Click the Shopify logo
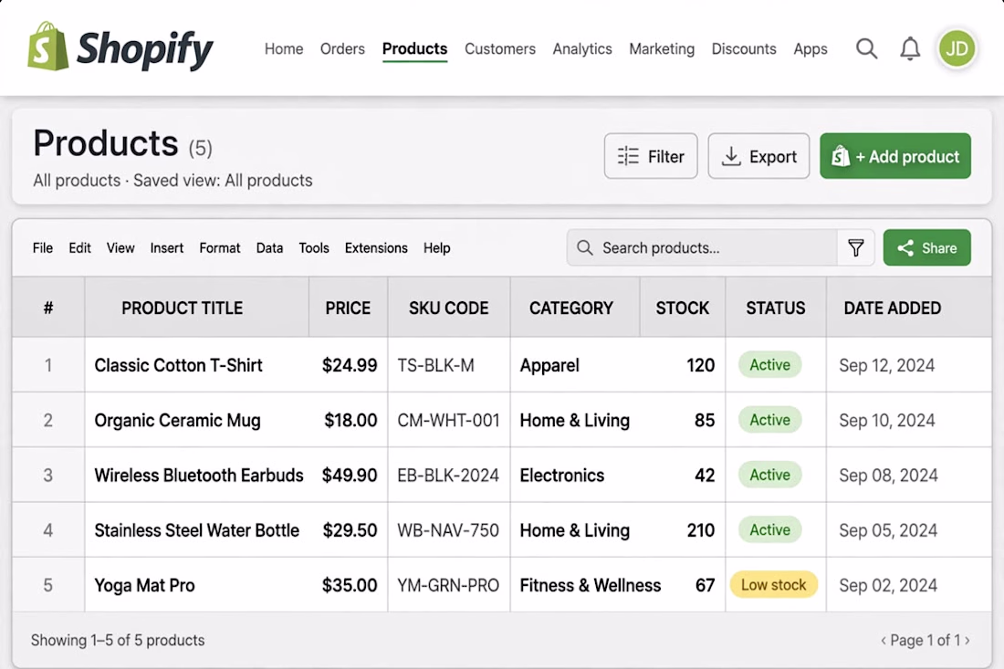 (120, 47)
